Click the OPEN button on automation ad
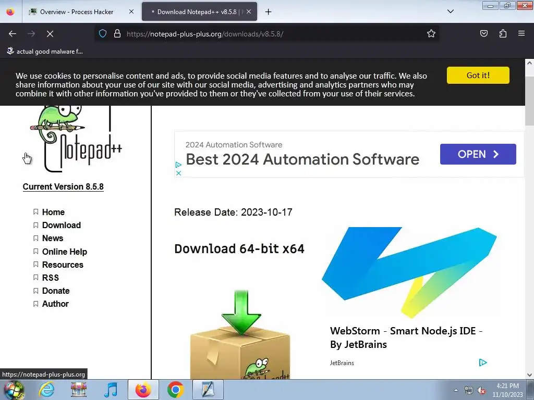Image resolution: width=534 pixels, height=400 pixels. 478,154
